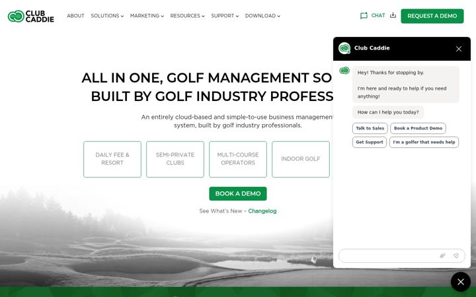Viewport: 476px width, 297px height.
Task: Click the 'All in one, golf management' headline
Action: click(208, 87)
